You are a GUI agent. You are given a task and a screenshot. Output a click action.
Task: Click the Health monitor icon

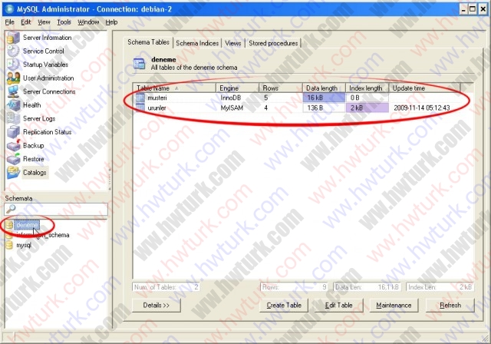pyautogui.click(x=14, y=105)
